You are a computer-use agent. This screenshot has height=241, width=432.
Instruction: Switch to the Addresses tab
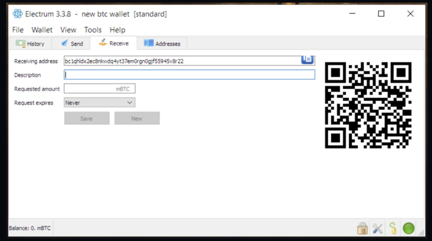162,44
